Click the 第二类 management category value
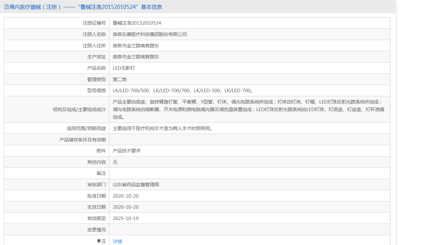Image resolution: width=427 pixels, height=245 pixels. (x=120, y=79)
